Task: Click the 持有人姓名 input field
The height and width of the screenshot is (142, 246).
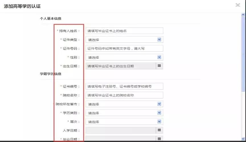Action: point(124,31)
